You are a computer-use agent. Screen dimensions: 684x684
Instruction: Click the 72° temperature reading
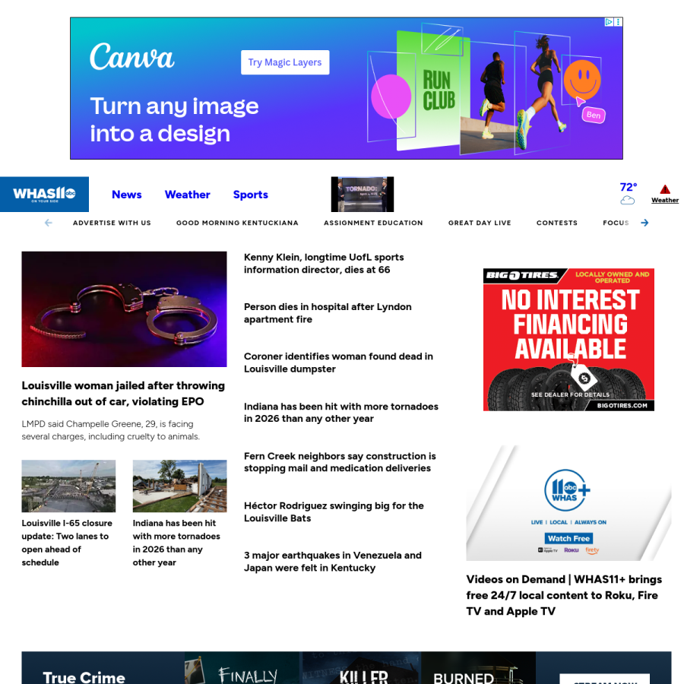(629, 187)
